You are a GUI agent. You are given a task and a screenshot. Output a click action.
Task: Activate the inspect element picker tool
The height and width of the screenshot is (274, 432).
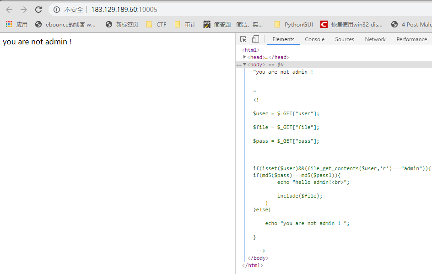point(243,39)
